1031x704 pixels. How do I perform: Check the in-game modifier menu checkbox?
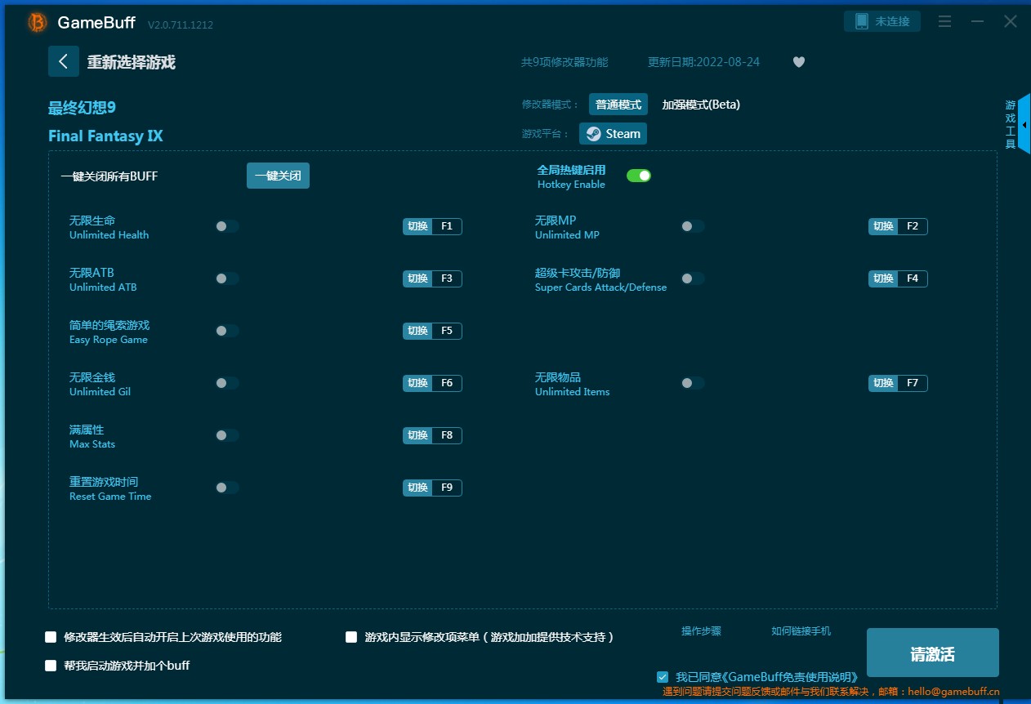pos(351,637)
